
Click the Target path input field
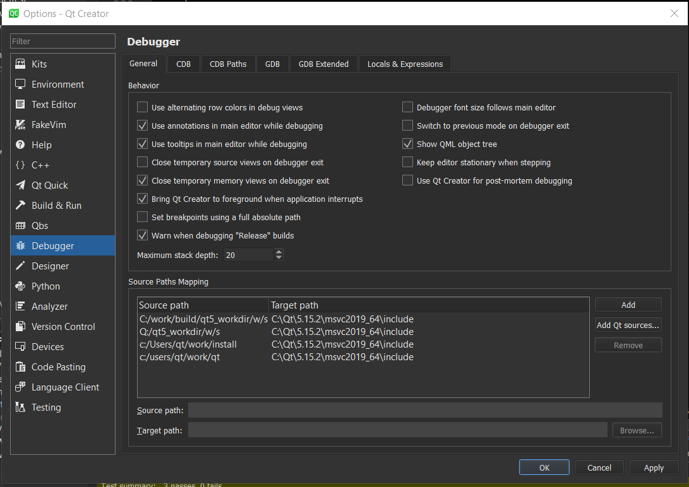[398, 430]
